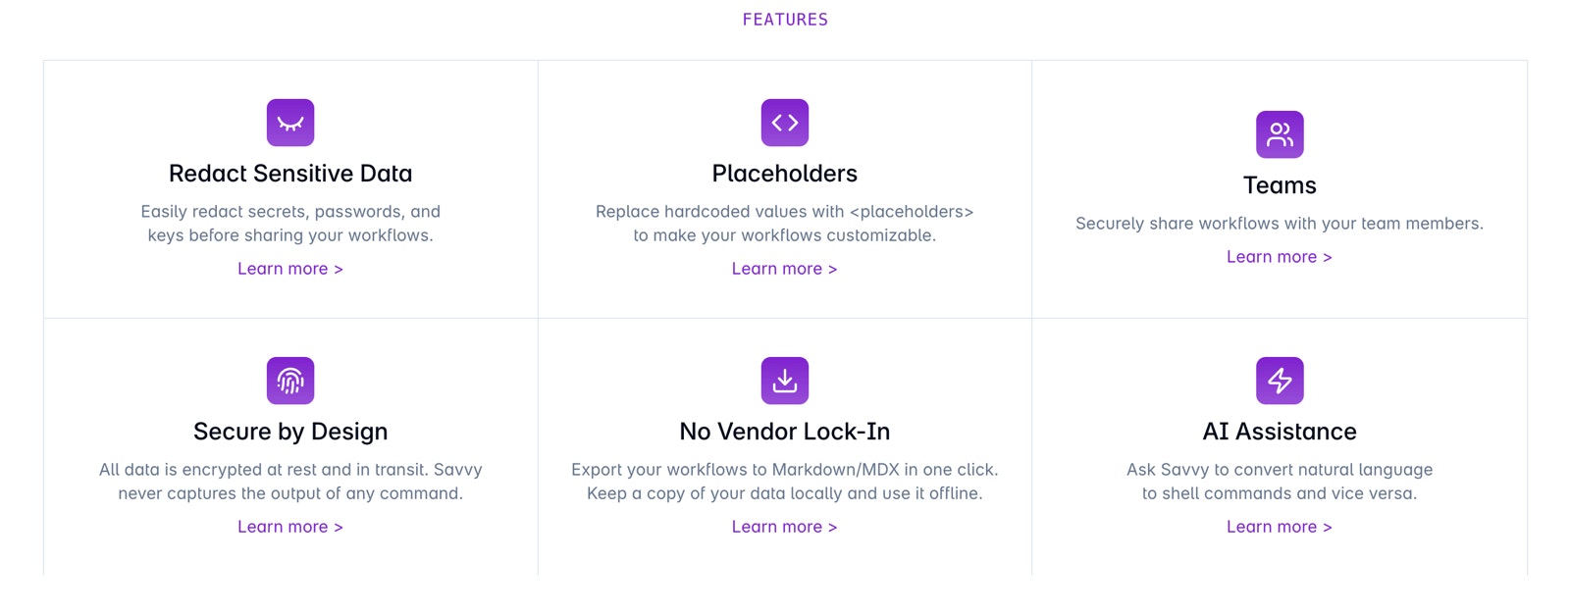Click the Teams users icon

(x=1280, y=134)
